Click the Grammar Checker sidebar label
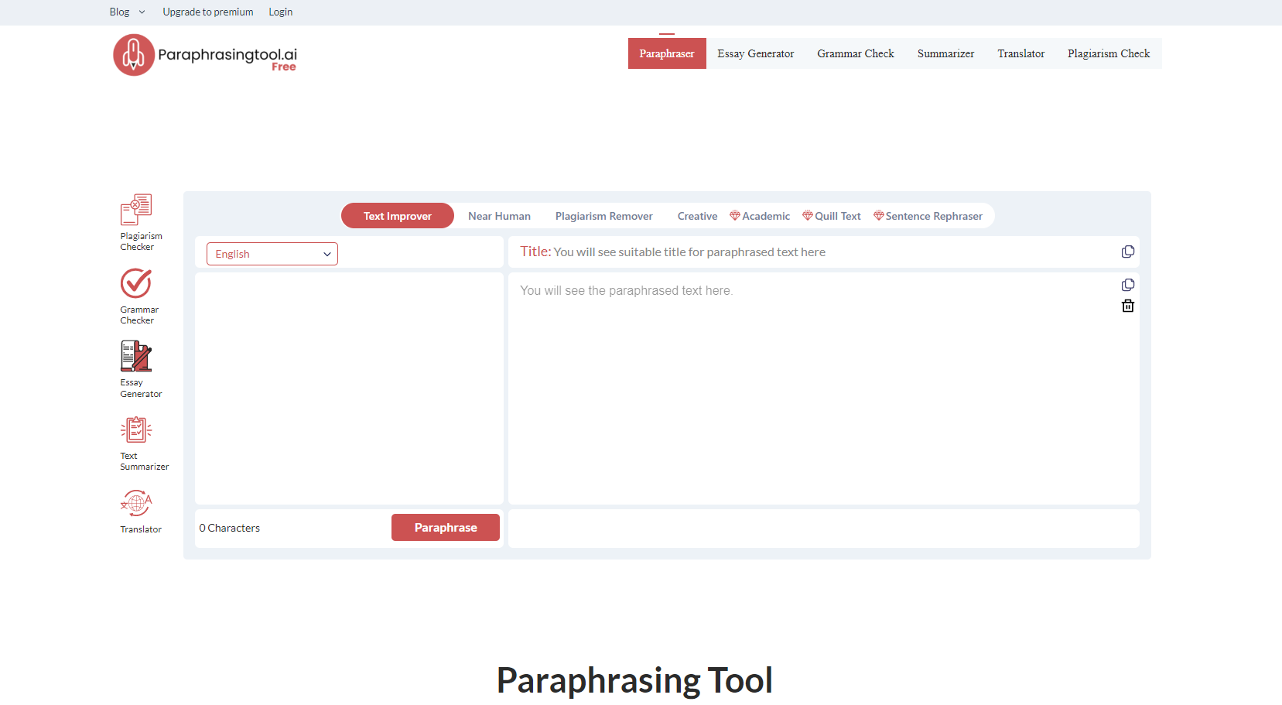 [139, 315]
